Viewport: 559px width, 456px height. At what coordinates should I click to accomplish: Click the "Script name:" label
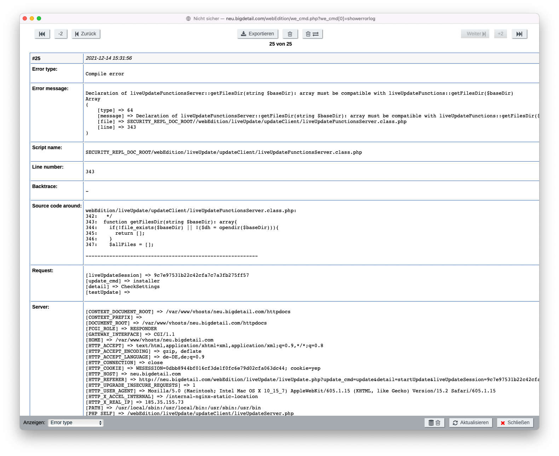coord(47,148)
